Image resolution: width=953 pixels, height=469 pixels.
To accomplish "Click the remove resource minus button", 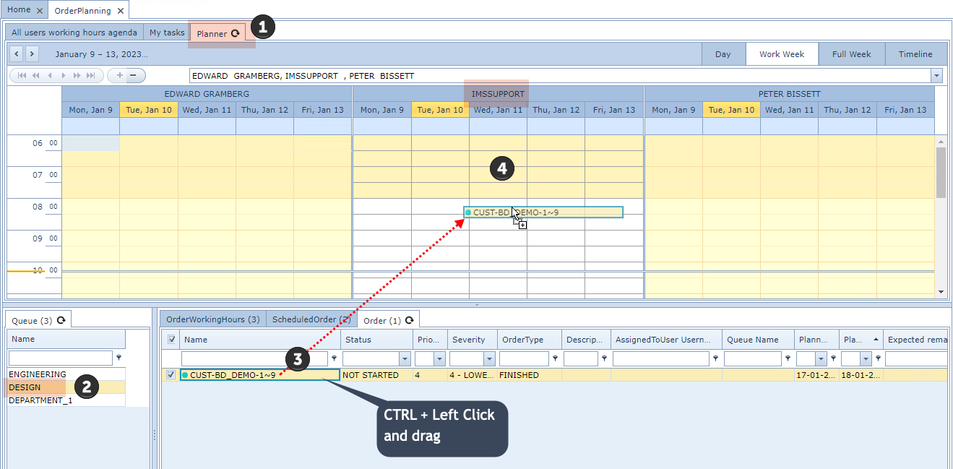I will tap(133, 75).
